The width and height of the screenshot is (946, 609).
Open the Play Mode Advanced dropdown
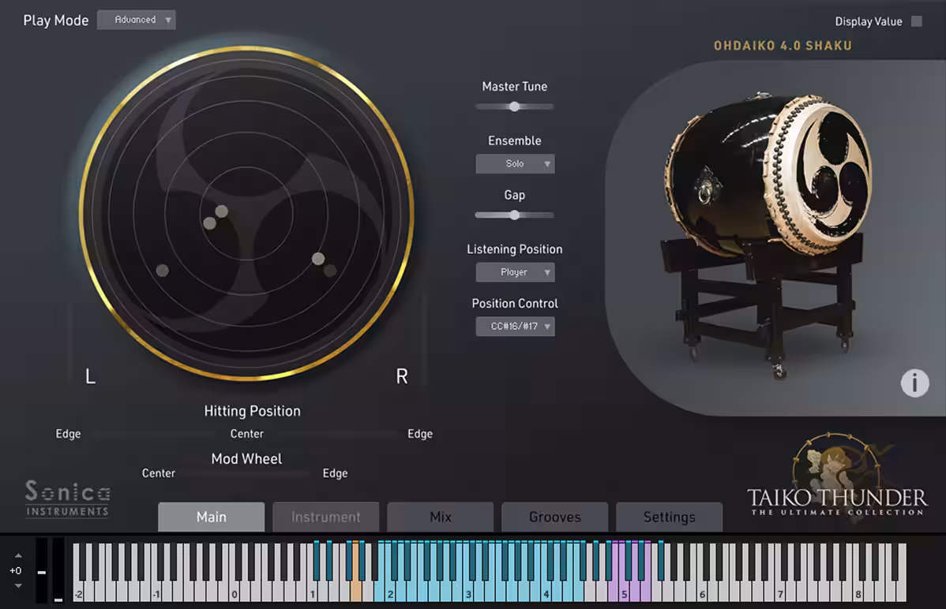click(137, 20)
